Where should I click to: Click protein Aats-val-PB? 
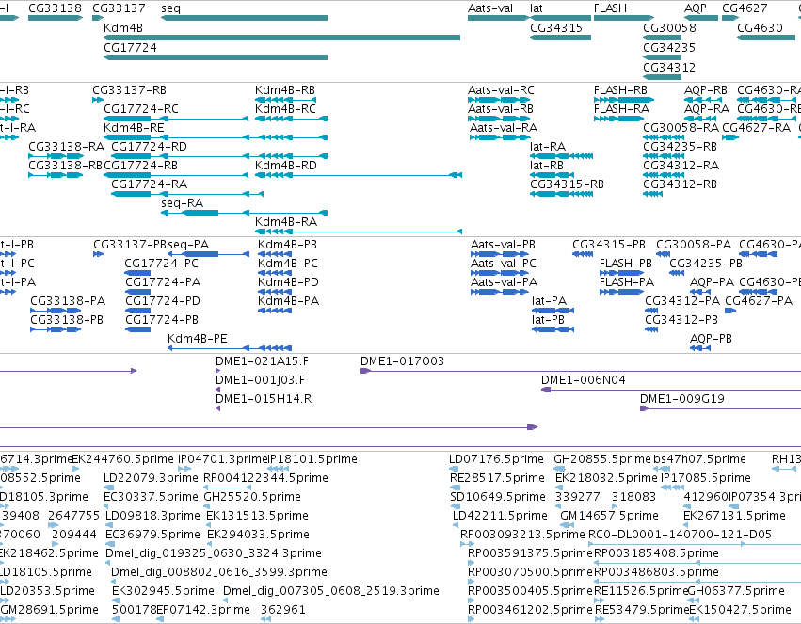tap(503, 245)
